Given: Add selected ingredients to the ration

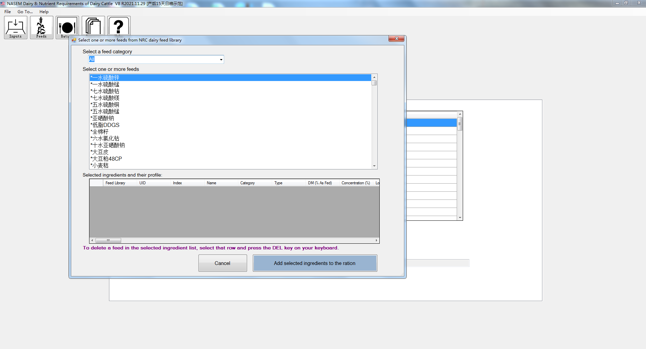Looking at the screenshot, I should (315, 263).
